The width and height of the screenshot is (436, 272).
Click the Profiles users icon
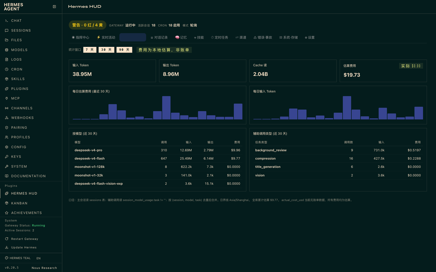7,137
